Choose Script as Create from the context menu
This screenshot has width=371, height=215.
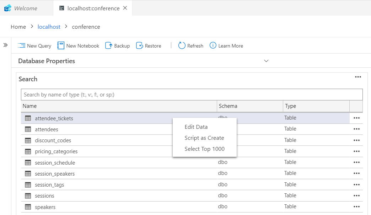[x=204, y=138]
